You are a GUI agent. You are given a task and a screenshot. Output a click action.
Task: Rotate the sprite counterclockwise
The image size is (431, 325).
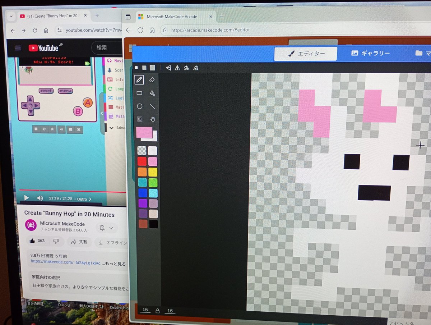point(196,68)
